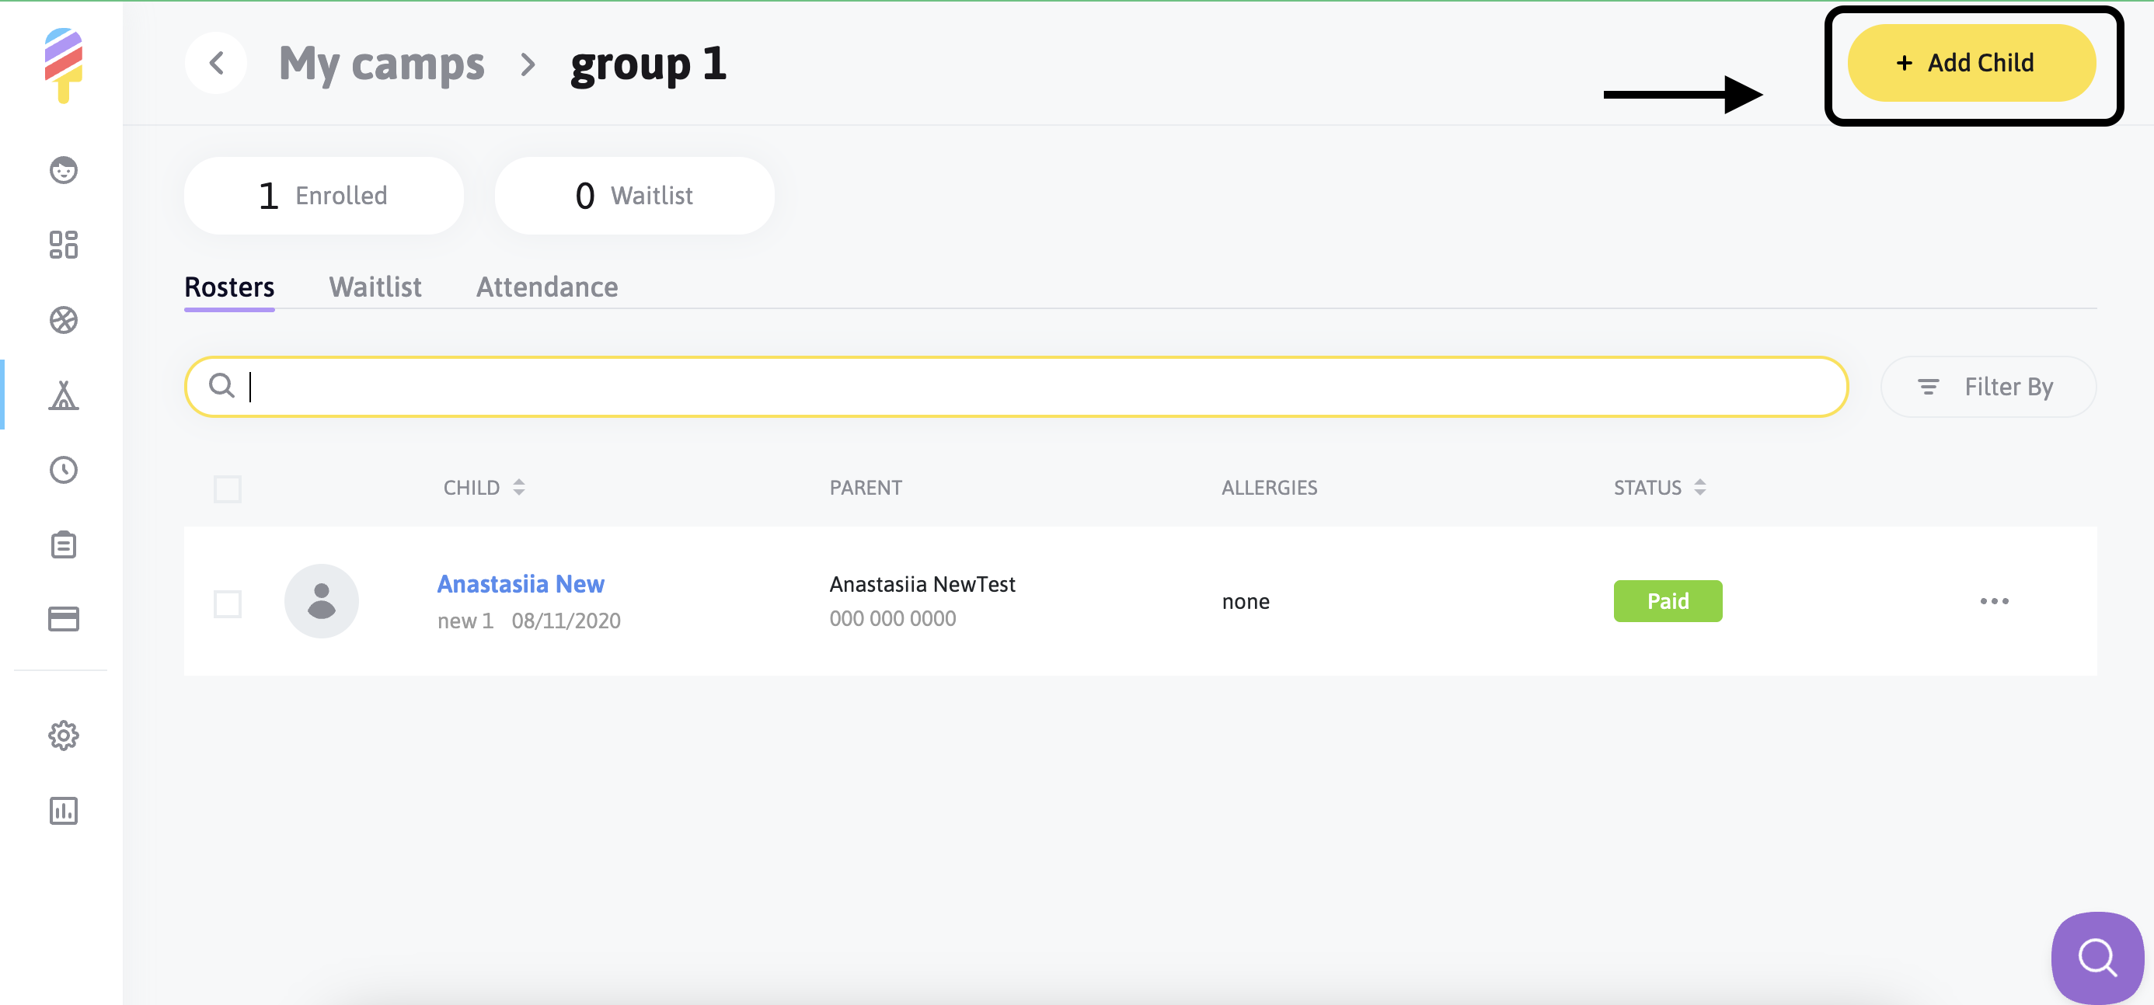Click the Add Child button

1971,64
